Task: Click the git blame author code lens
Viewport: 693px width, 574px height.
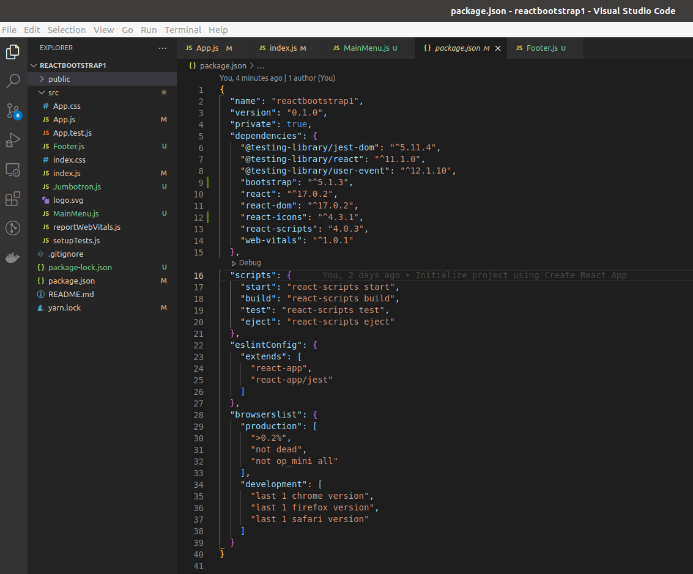Action: click(277, 78)
